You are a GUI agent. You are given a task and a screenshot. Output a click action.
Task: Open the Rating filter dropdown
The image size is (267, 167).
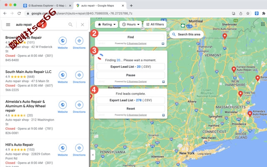(107, 24)
